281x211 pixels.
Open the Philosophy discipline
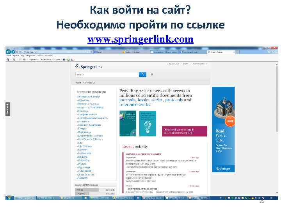pos(84,161)
